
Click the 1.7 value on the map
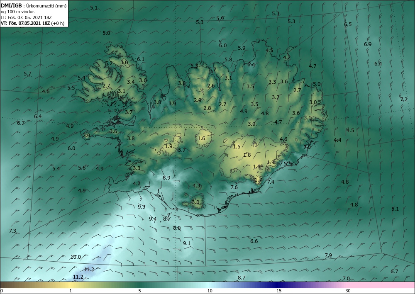(258, 180)
